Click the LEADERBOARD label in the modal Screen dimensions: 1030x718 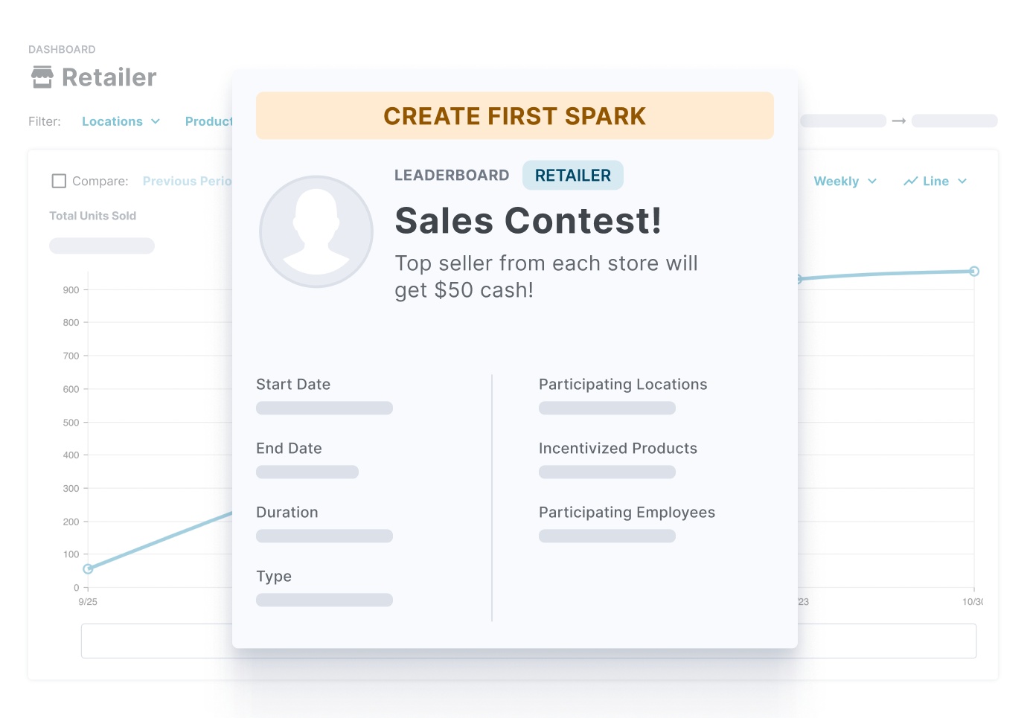pyautogui.click(x=452, y=175)
